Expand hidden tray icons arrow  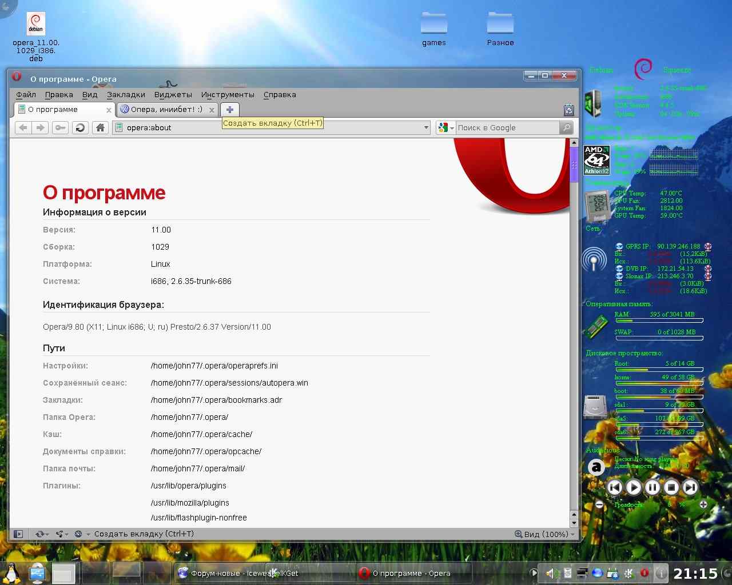point(534,573)
